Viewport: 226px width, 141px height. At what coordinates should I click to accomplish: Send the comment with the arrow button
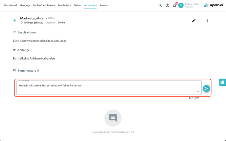point(206,88)
